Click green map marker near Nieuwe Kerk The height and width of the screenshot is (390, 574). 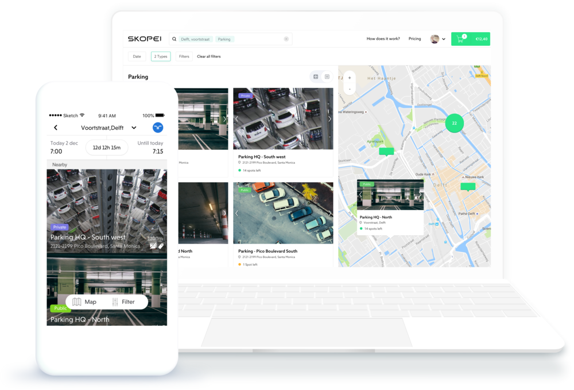pos(467,187)
